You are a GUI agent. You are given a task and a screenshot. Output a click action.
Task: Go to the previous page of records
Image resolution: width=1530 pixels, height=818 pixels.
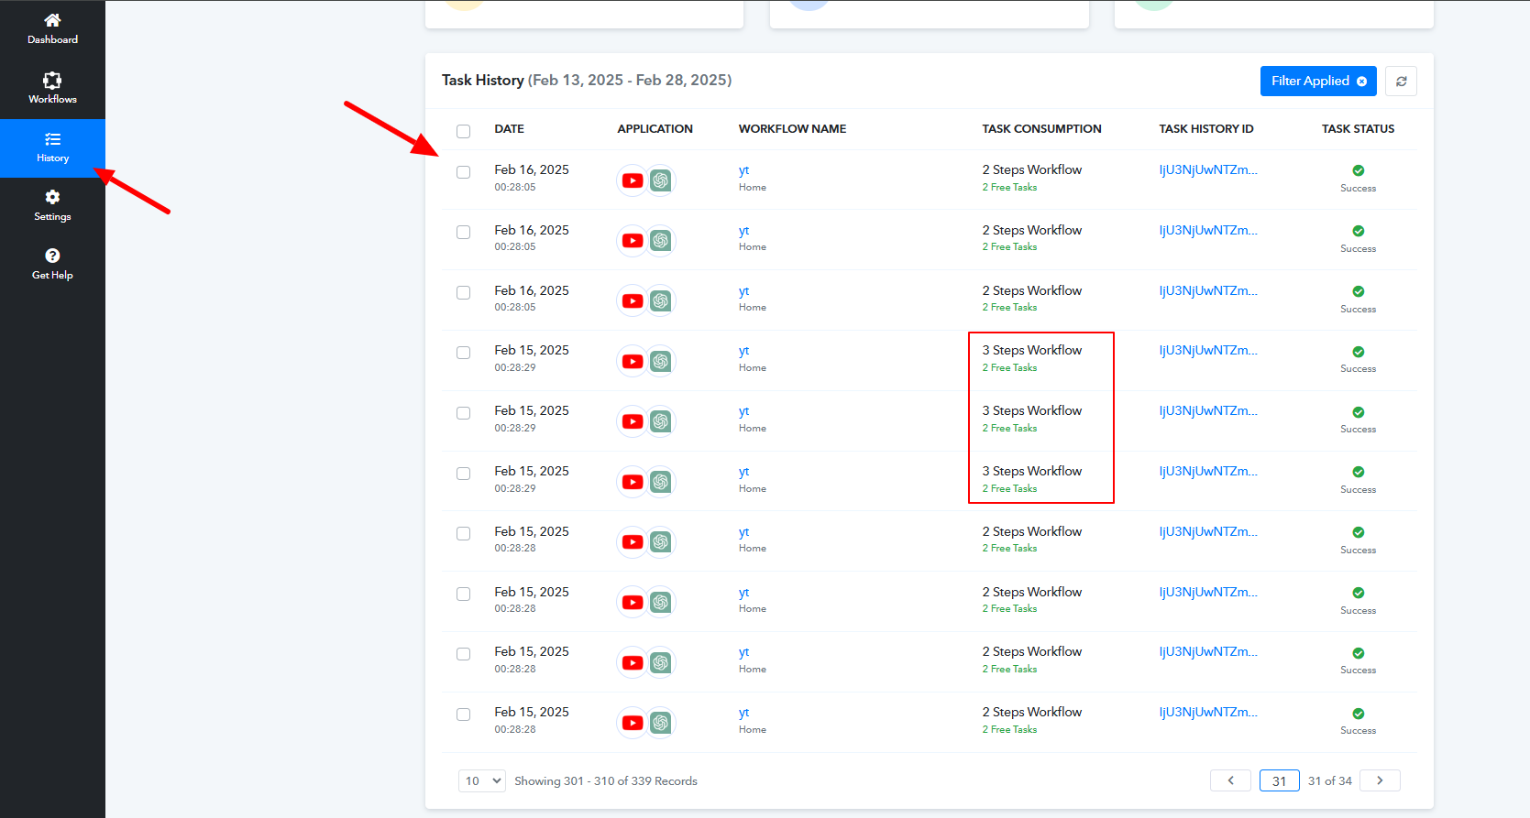tap(1230, 780)
